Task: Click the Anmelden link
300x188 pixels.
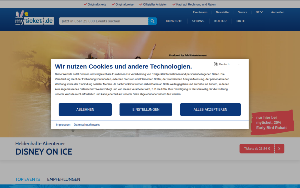Action: [x=278, y=12]
